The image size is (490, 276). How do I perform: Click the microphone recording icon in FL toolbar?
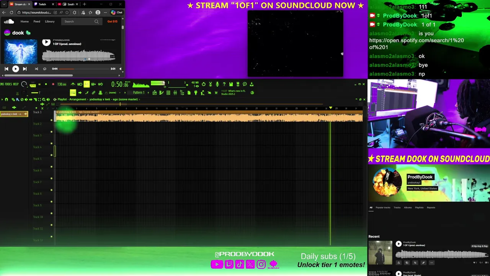coord(217,84)
